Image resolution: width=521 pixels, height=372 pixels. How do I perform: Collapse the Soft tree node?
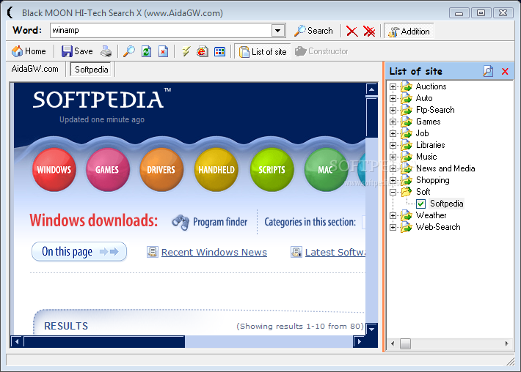click(393, 192)
